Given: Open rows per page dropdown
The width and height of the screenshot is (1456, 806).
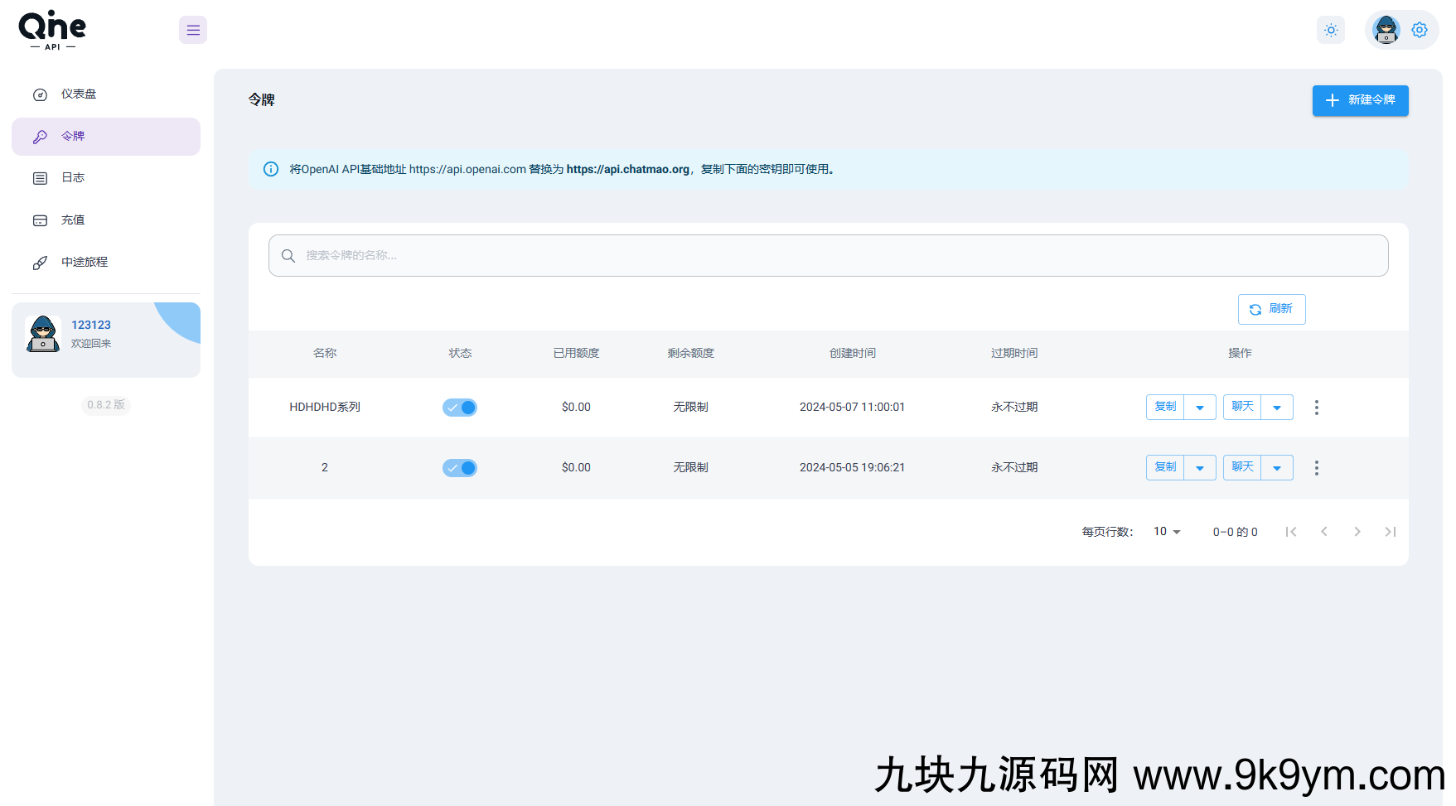Looking at the screenshot, I should pos(1167,532).
